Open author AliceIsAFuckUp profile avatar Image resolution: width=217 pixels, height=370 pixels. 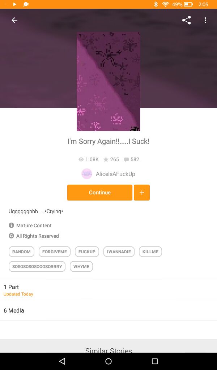point(87,174)
